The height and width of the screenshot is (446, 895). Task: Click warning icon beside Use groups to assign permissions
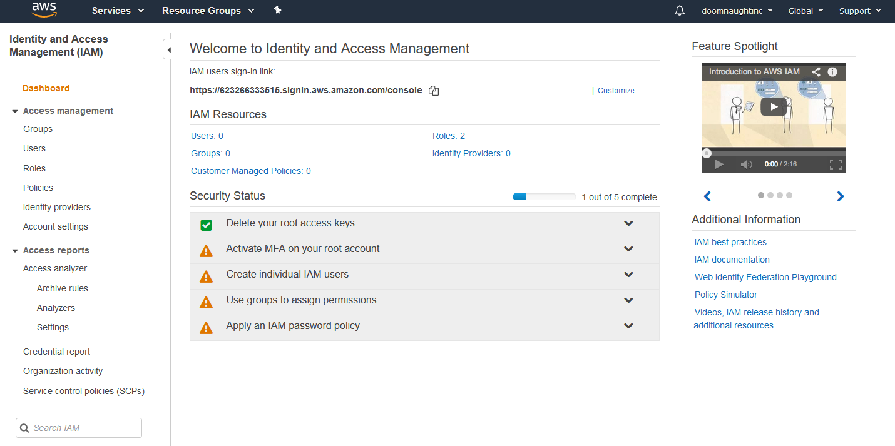[x=206, y=302]
